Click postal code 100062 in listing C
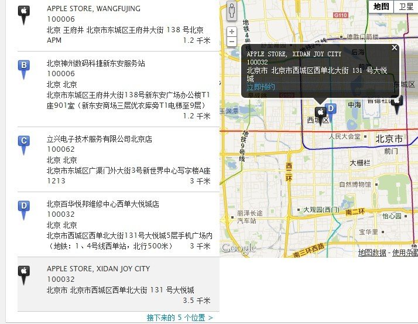418x324 pixels. tap(61, 149)
